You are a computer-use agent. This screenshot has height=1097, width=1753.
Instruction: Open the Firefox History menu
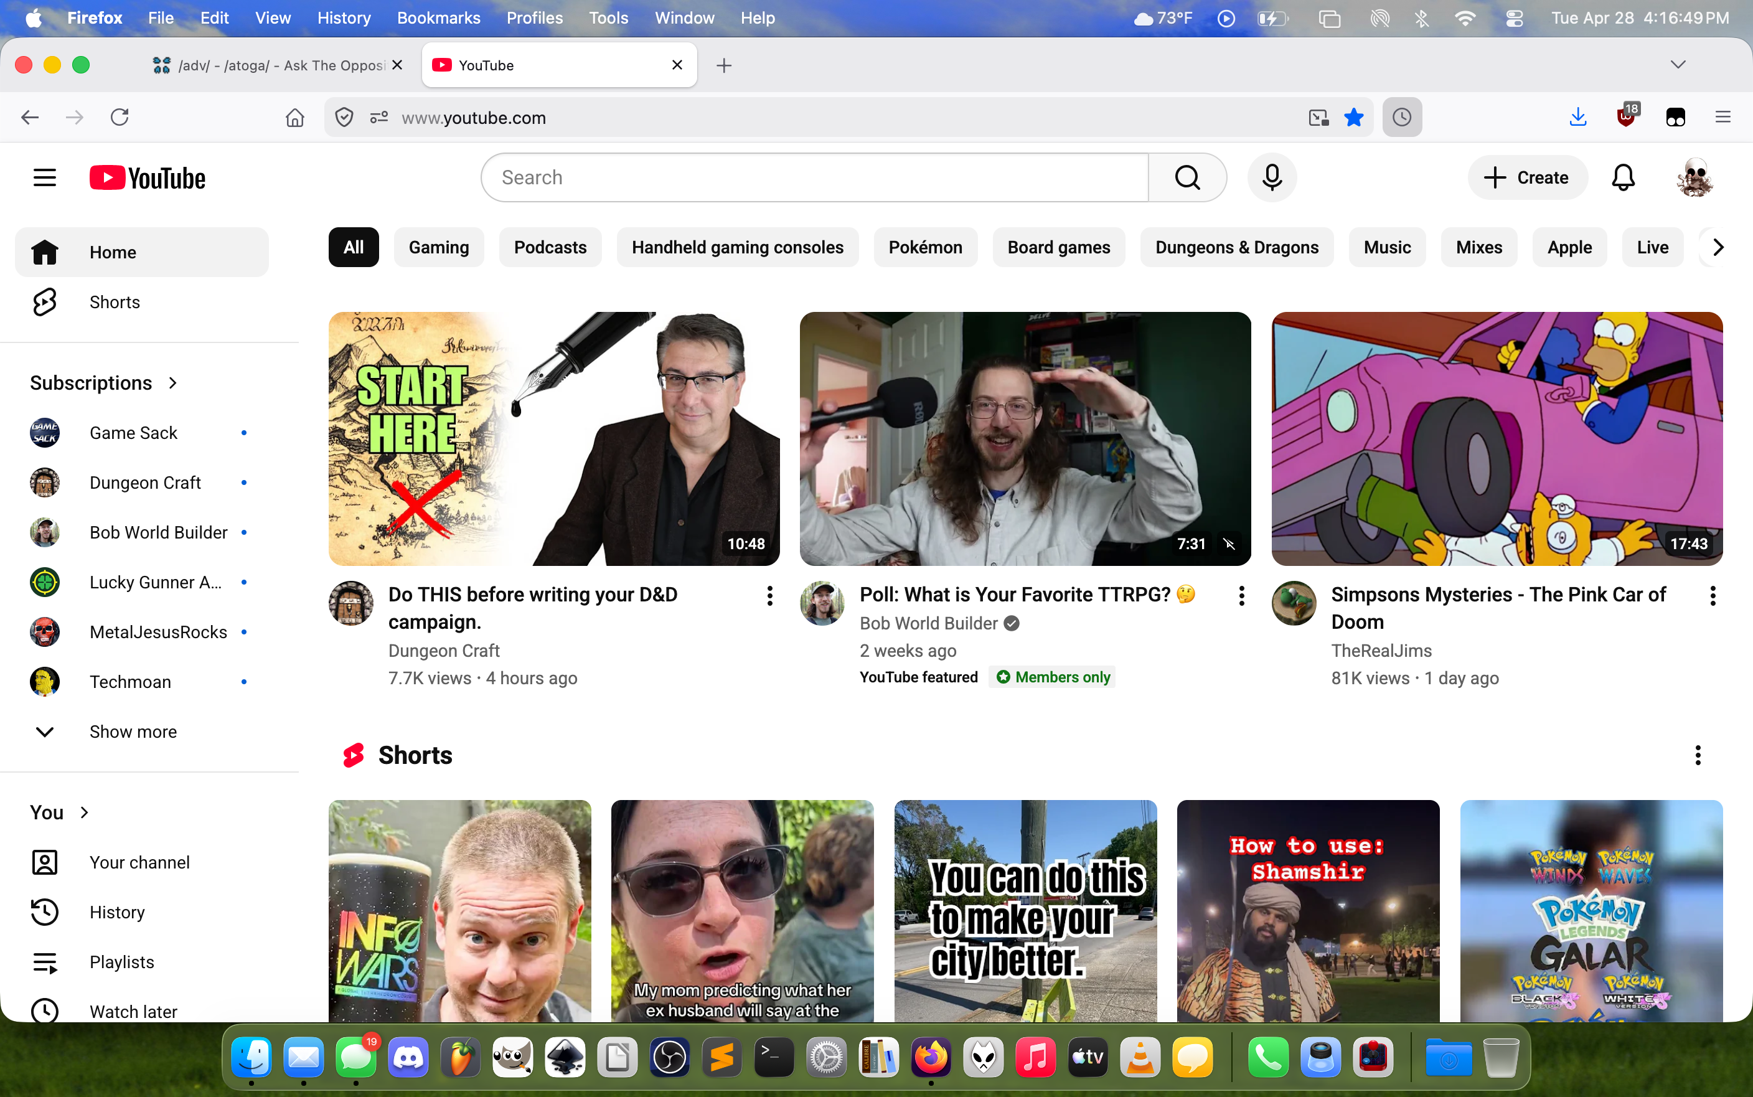point(344,18)
